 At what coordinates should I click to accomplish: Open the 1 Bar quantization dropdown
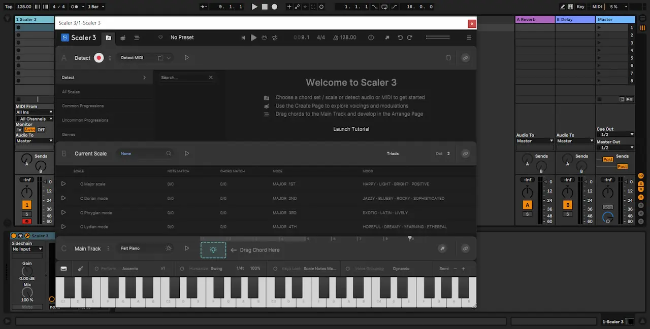click(95, 7)
